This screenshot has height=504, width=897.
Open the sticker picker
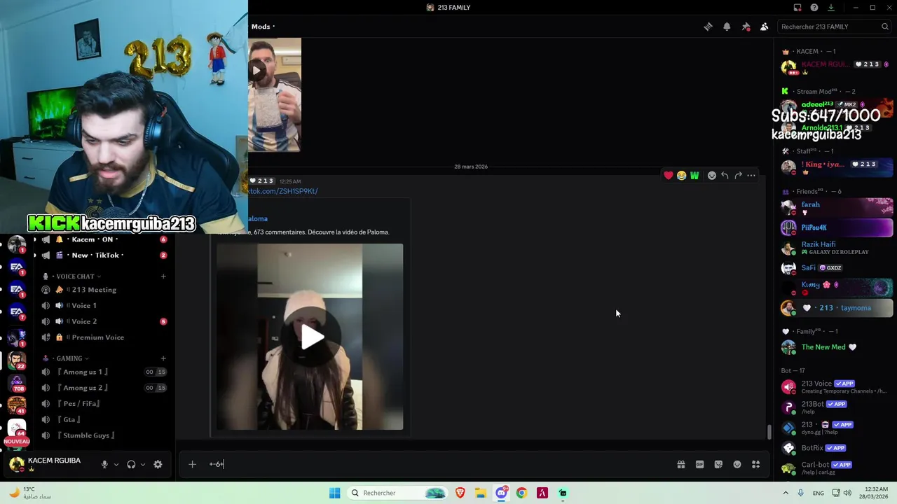coord(718,464)
